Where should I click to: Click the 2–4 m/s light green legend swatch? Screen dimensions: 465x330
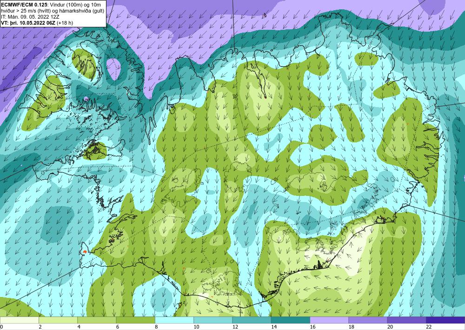click(58, 320)
